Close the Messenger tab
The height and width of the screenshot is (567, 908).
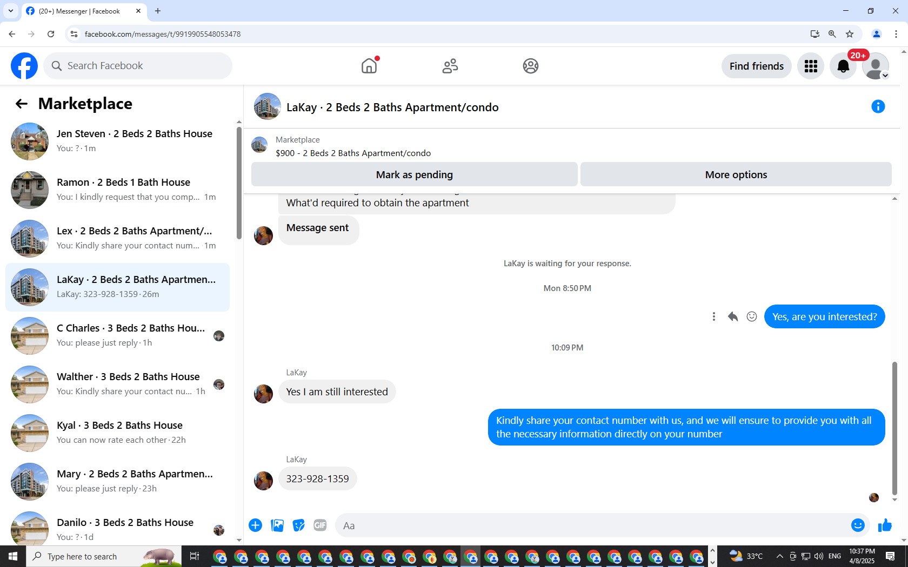(x=138, y=11)
